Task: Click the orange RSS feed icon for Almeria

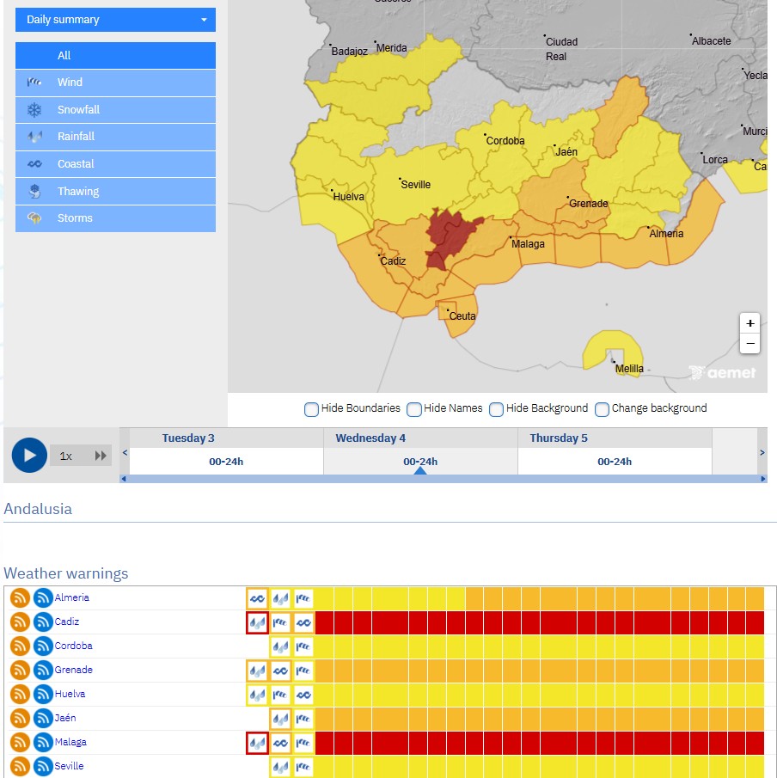Action: point(21,597)
